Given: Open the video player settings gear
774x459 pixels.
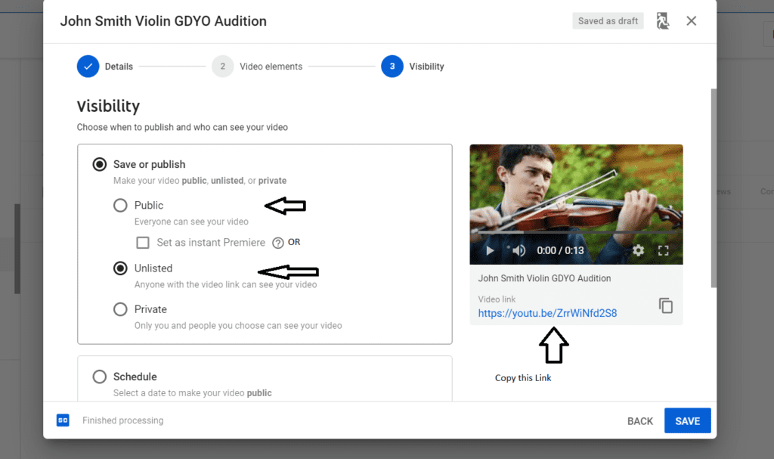Looking at the screenshot, I should [638, 250].
